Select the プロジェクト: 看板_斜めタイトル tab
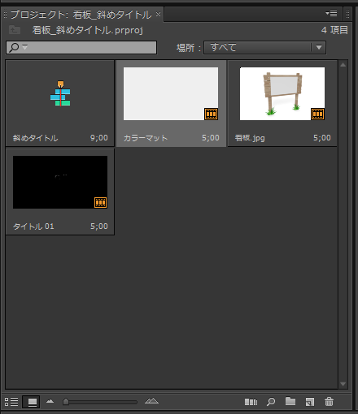This screenshot has height=414, width=358. pos(81,15)
